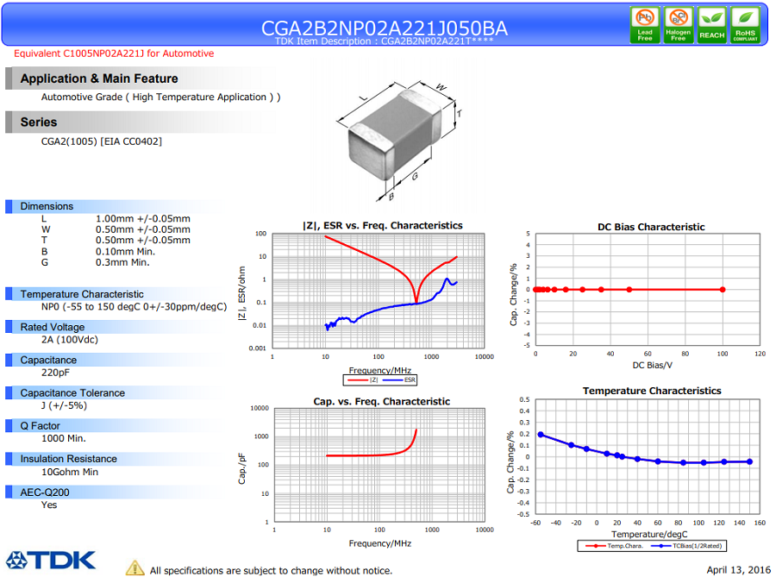Click the Temperature/degC axis label

tap(649, 535)
